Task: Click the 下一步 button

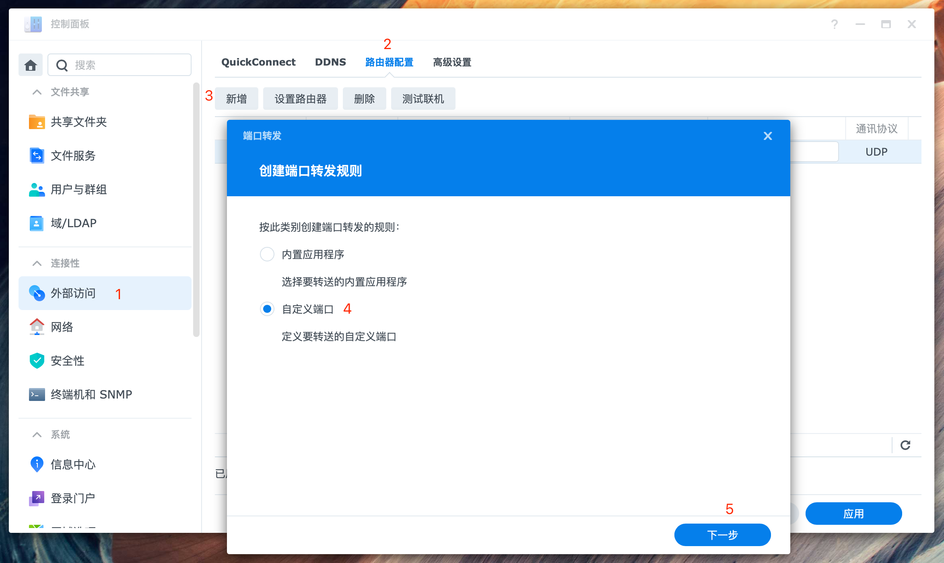Action: tap(722, 535)
